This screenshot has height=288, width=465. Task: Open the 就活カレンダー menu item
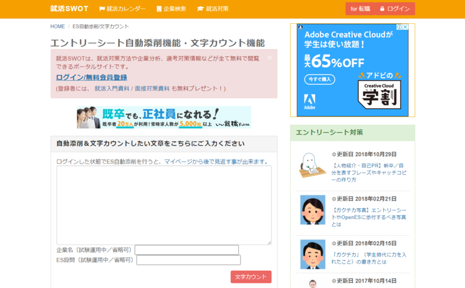[x=122, y=9]
